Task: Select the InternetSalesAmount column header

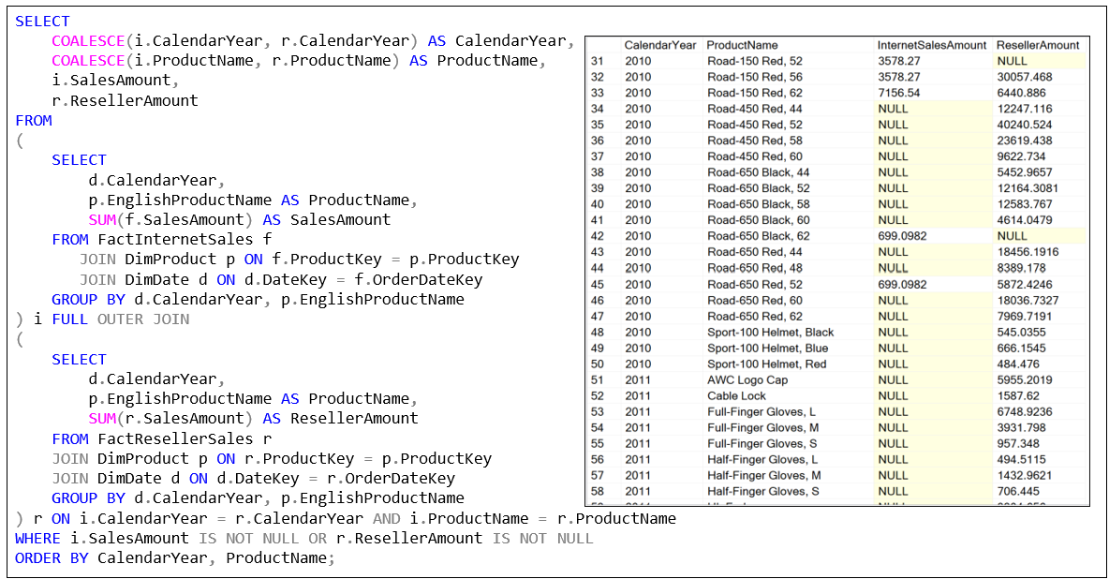Action: [931, 45]
